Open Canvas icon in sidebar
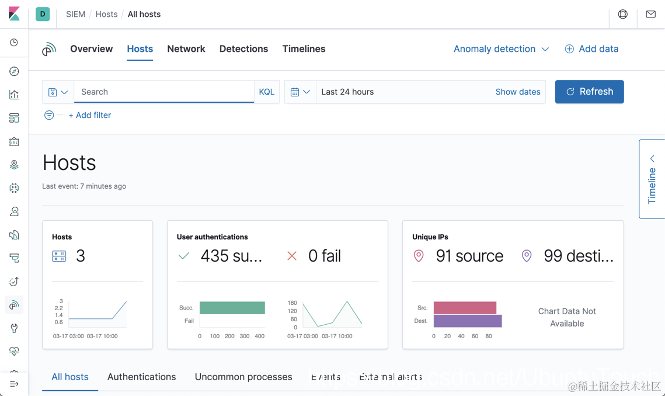The height and width of the screenshot is (396, 665). (x=14, y=141)
